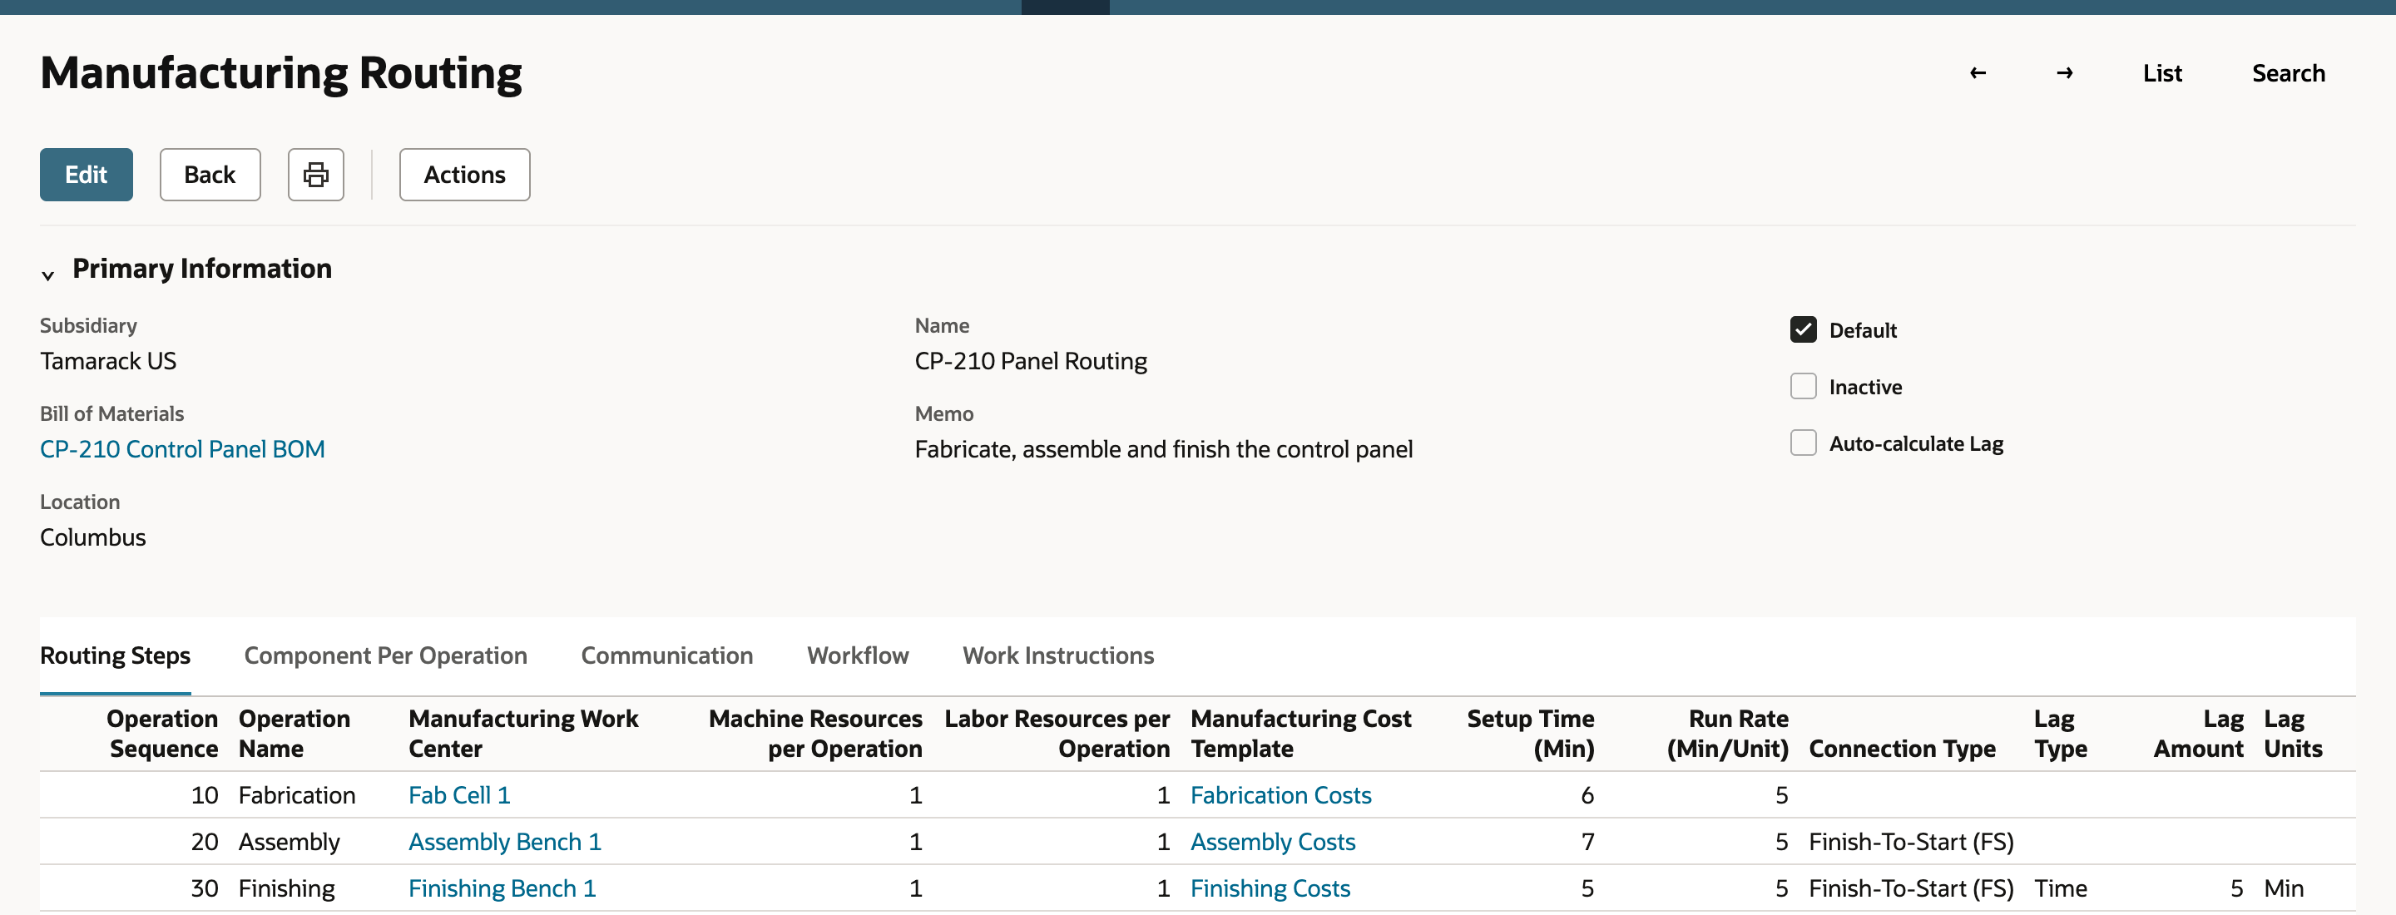Open Finishing Bench 1 work center
Screen dimensions: 2396x915
point(502,888)
